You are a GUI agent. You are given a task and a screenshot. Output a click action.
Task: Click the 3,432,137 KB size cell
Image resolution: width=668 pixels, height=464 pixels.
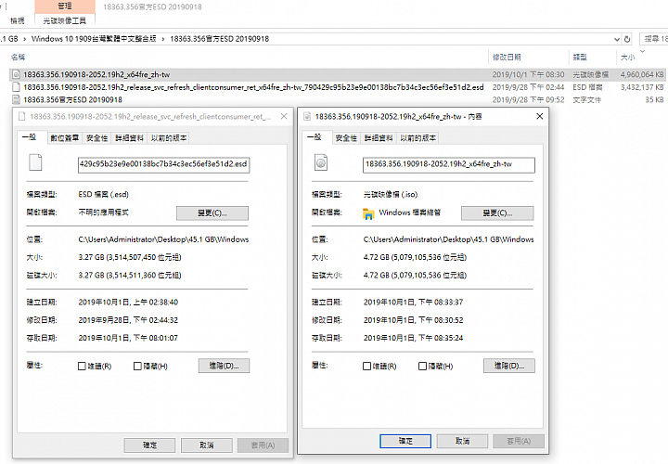point(642,87)
